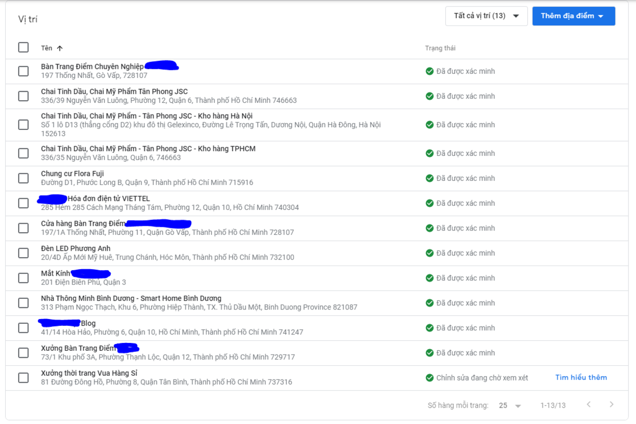Screen dimensions: 636x424
Task: Click address 201 Điện Biên Phủ, Quận 3
Action: click(x=84, y=282)
